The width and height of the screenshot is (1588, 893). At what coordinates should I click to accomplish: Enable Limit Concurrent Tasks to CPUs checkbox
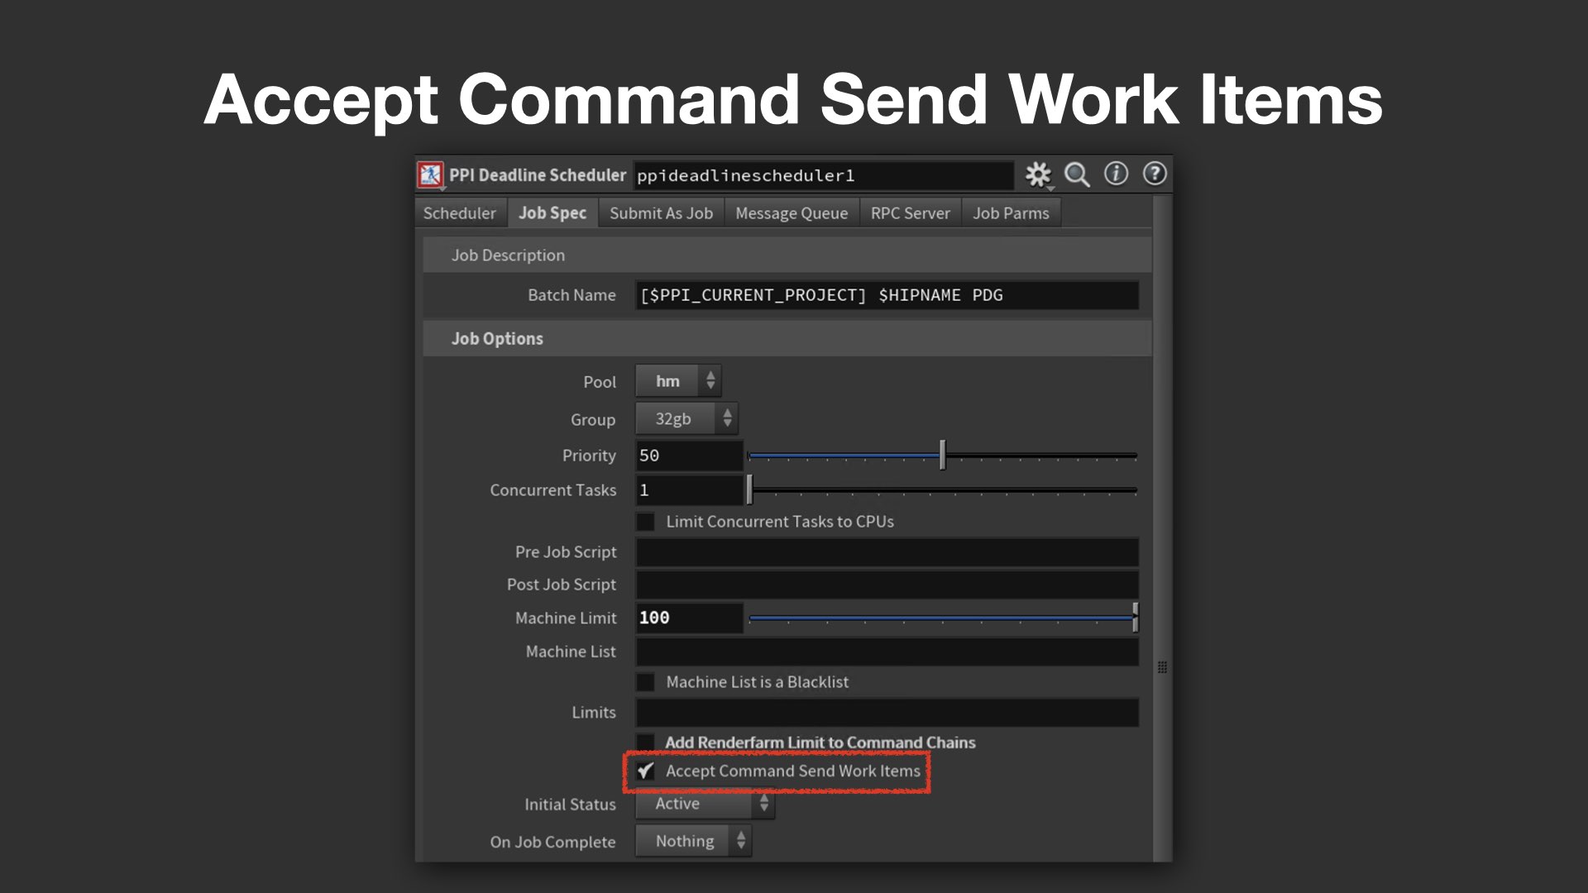tap(645, 522)
